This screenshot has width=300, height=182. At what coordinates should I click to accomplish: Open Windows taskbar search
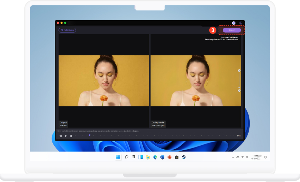coord(126,157)
